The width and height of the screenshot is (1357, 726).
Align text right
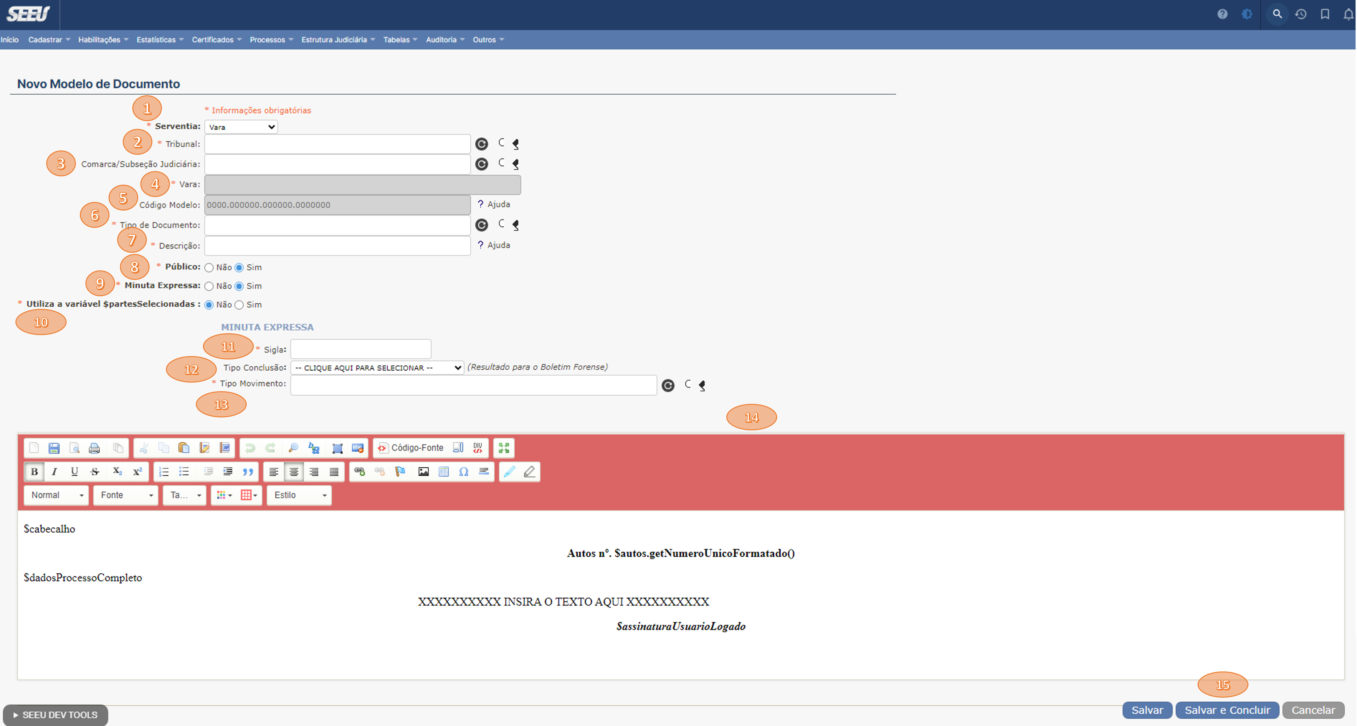pyautogui.click(x=314, y=472)
